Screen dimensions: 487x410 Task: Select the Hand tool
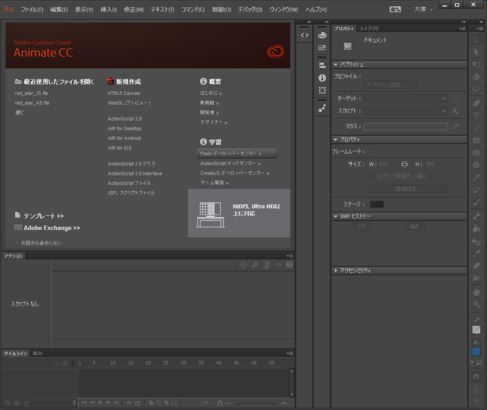pyautogui.click(x=476, y=292)
